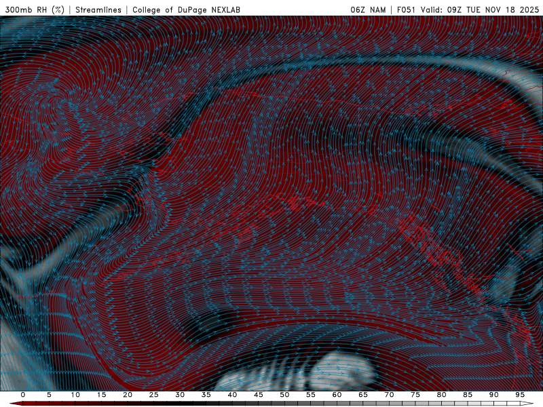Click the '06Z NAM' model label
Viewport: 543px width, 407px height.
368,10
